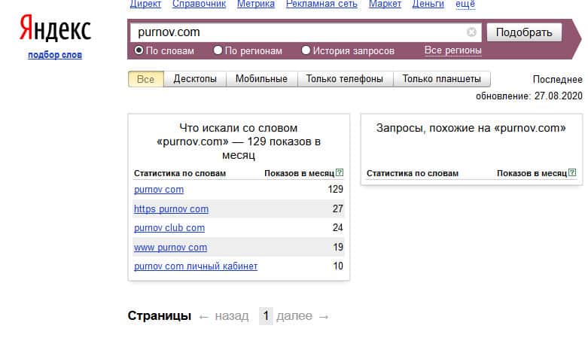
Task: Click the Яндекс logo
Action: [55, 31]
